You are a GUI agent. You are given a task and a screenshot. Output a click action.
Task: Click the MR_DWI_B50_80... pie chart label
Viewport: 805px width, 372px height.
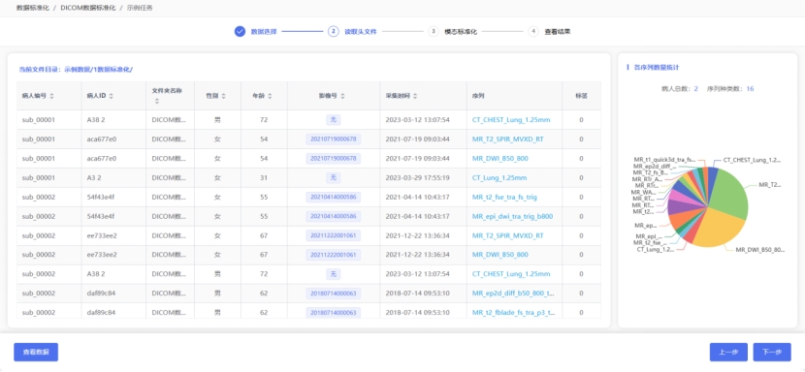[x=759, y=250]
